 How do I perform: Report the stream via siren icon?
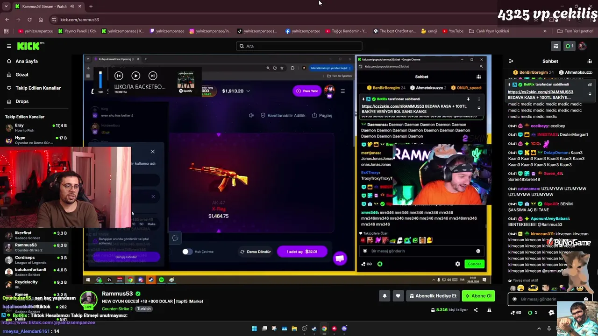(489, 310)
